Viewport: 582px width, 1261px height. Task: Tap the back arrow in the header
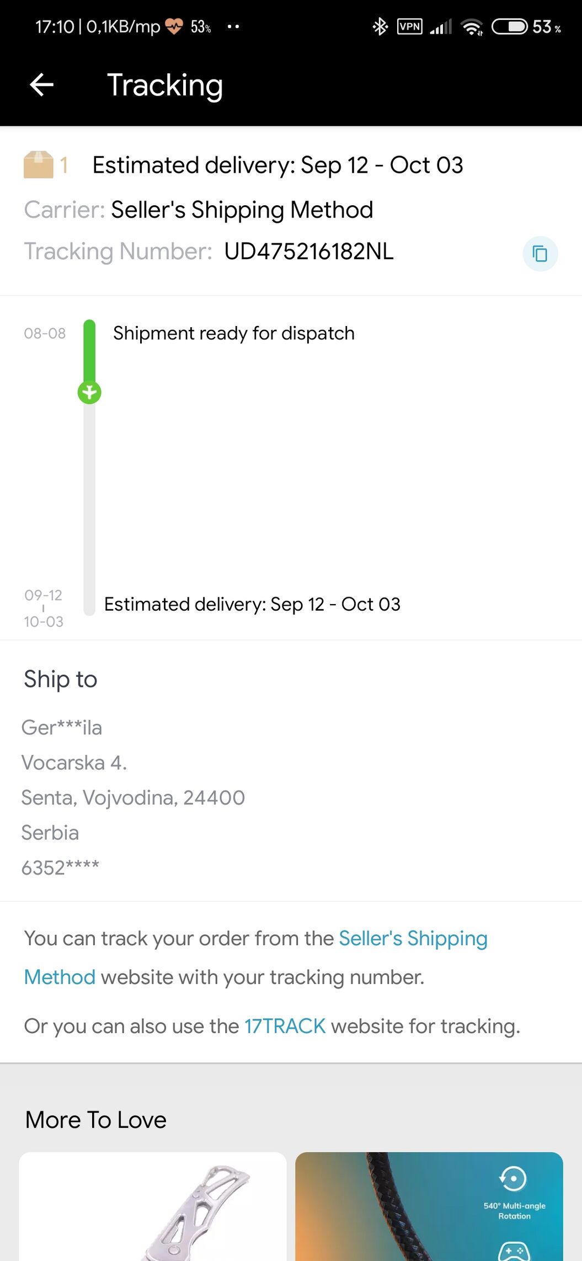(41, 85)
